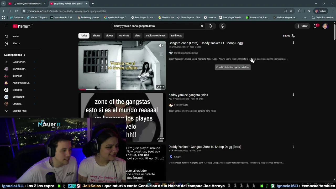Screen dimensions: 336x189
Task: Clear the search box with the X
Action: 202,26
